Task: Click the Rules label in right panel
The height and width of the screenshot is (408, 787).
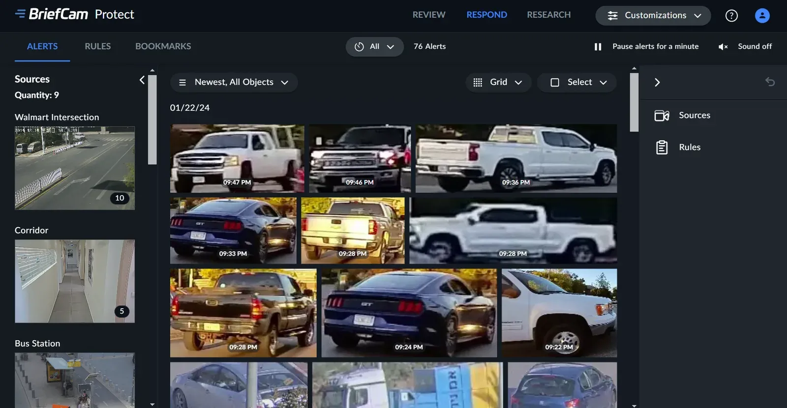Action: (690, 147)
